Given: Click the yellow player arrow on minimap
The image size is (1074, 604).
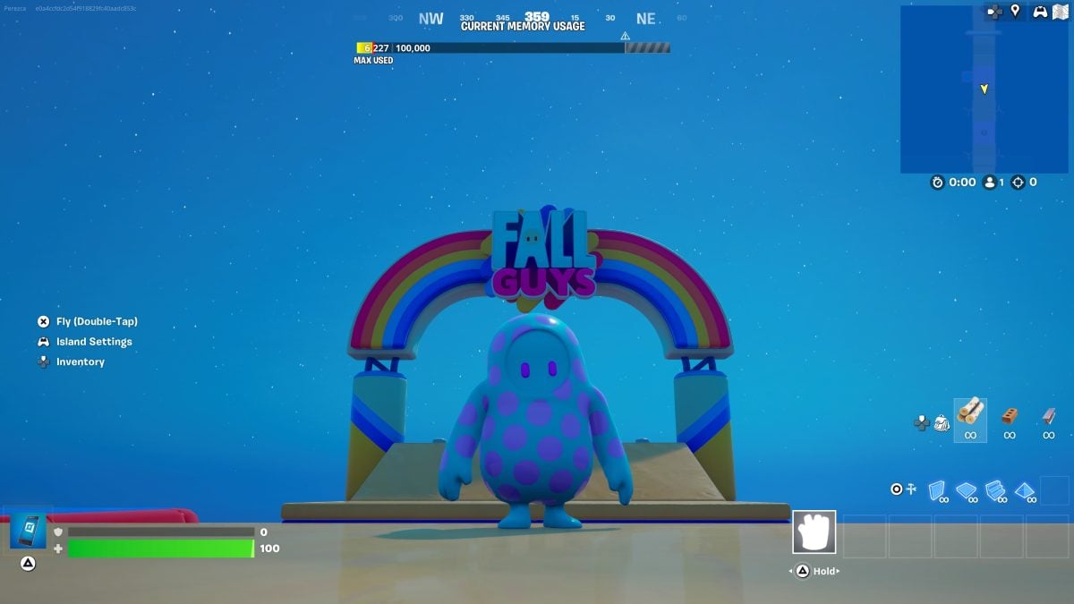Looking at the screenshot, I should pyautogui.click(x=984, y=89).
